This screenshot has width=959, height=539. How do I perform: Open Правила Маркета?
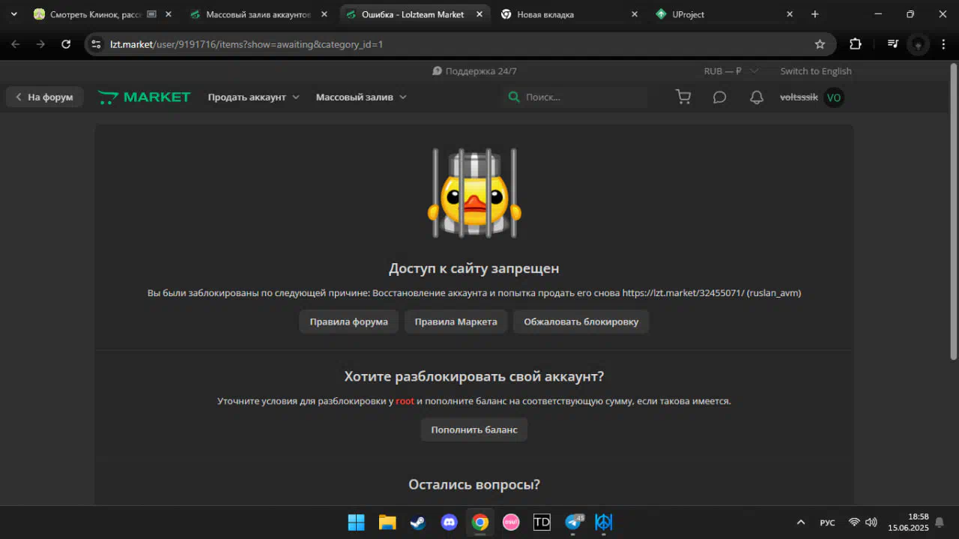pyautogui.click(x=456, y=322)
